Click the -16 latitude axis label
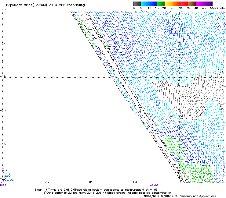Viewport: 226px width, 198px height. [x=3, y=110]
